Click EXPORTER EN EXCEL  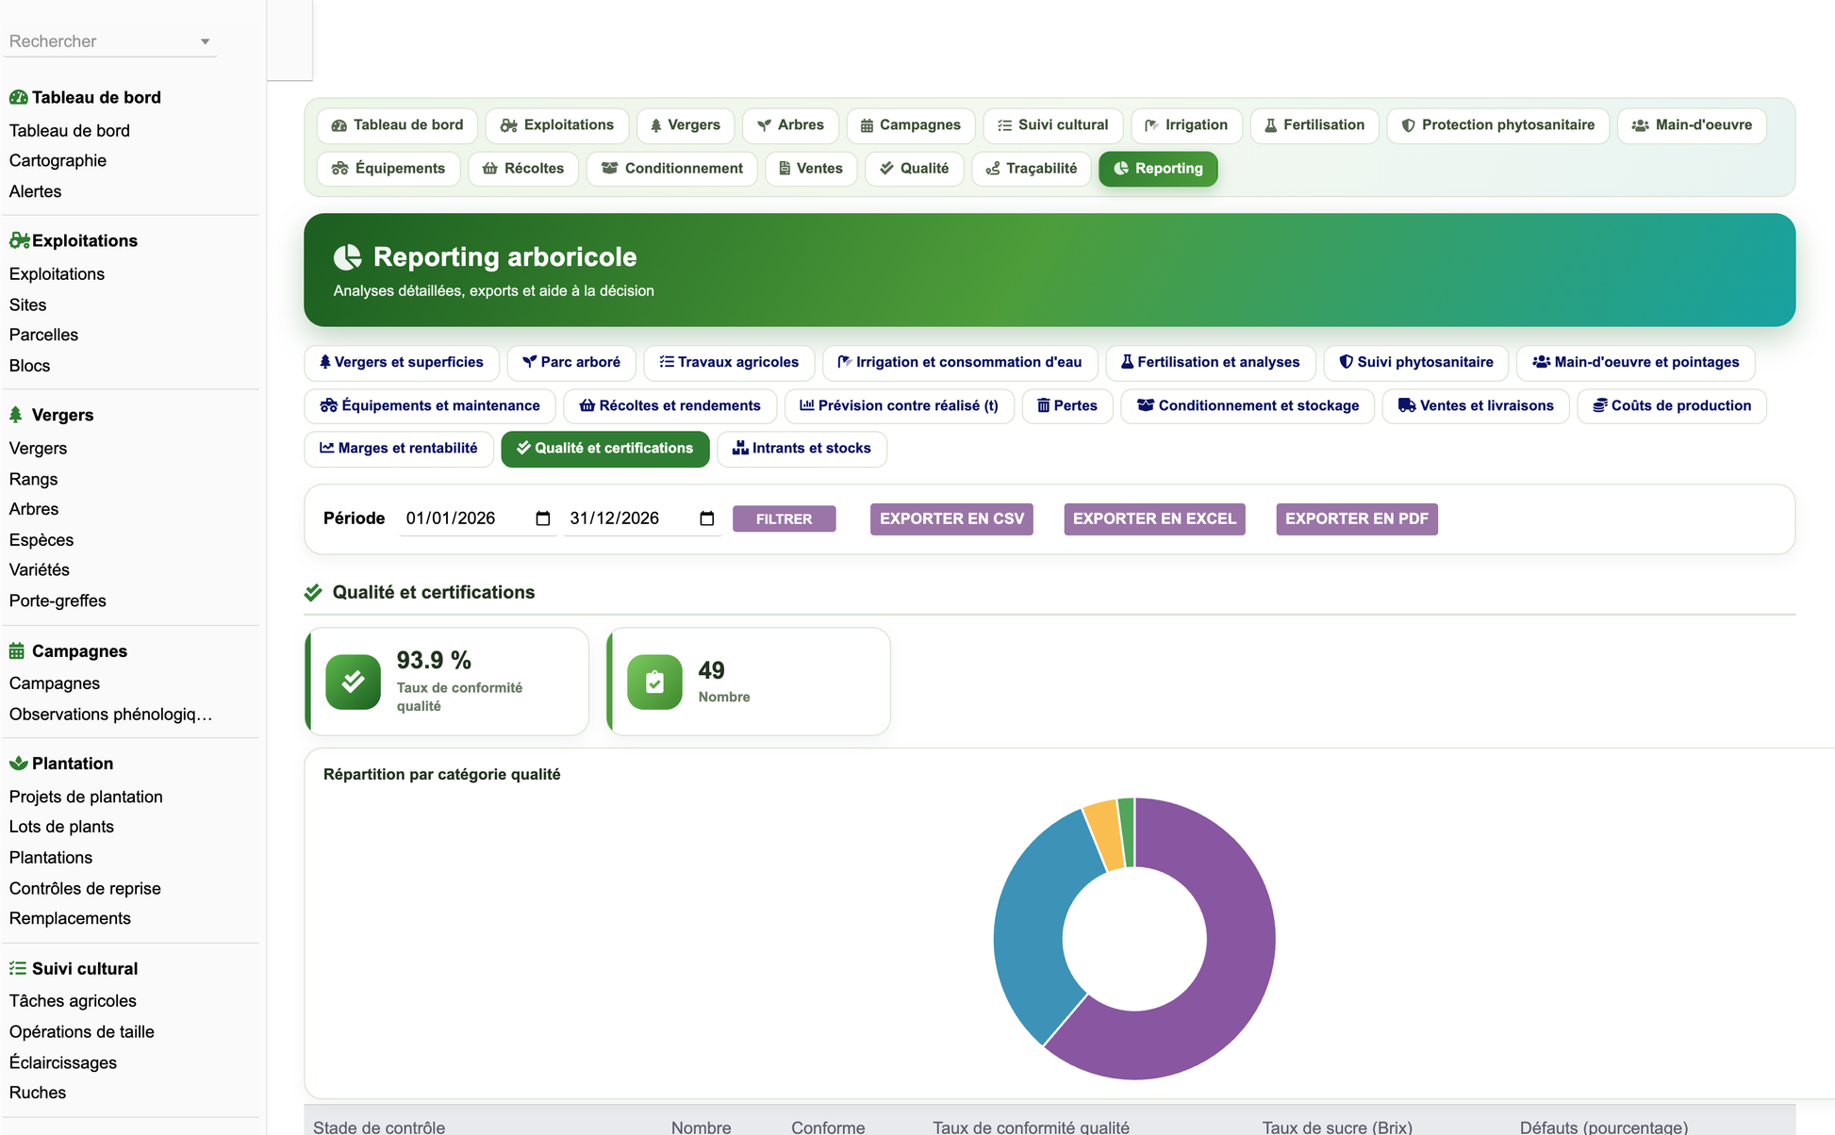tap(1154, 519)
